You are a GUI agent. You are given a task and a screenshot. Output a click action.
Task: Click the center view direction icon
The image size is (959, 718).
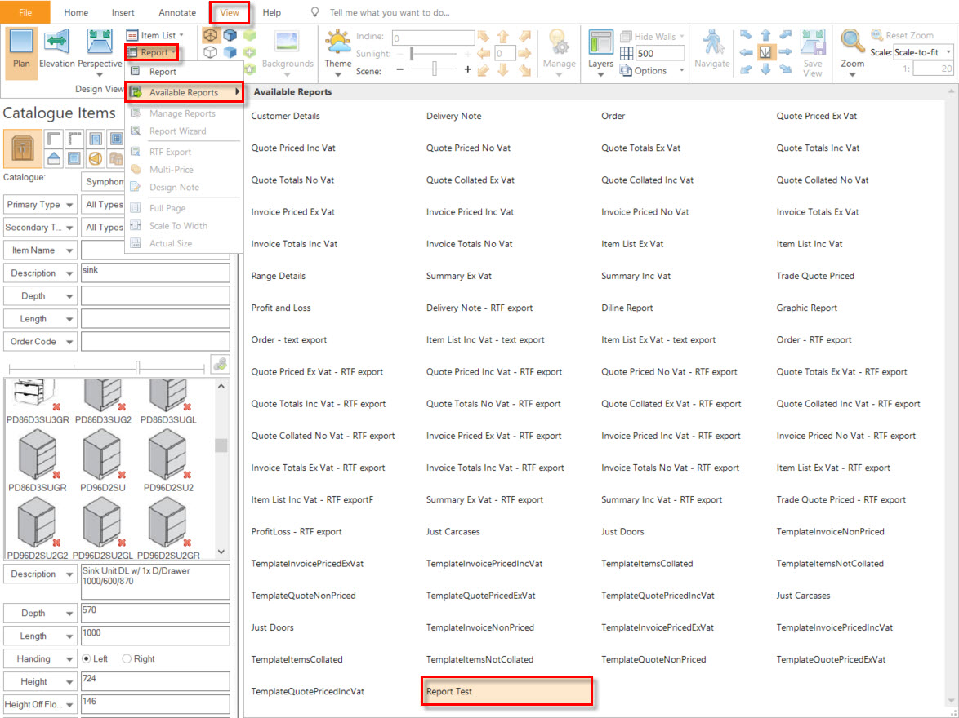tap(765, 52)
